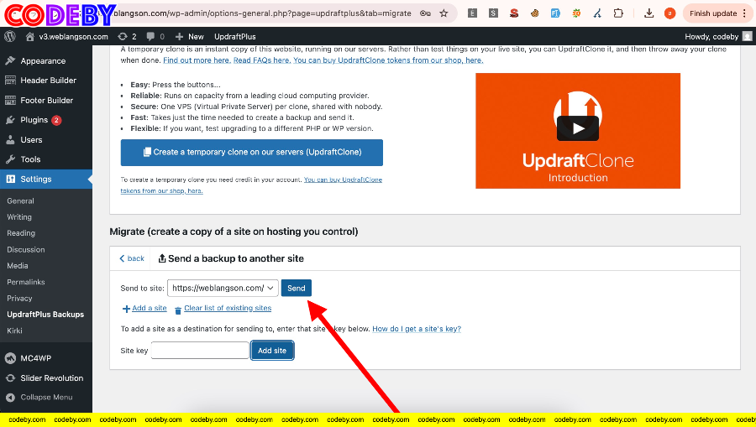Click Create a temporary clone button

[x=252, y=152]
